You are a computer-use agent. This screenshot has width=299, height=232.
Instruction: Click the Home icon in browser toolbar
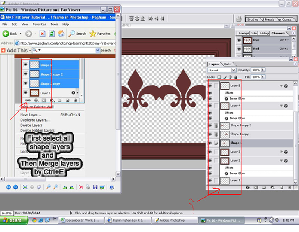click(61, 33)
